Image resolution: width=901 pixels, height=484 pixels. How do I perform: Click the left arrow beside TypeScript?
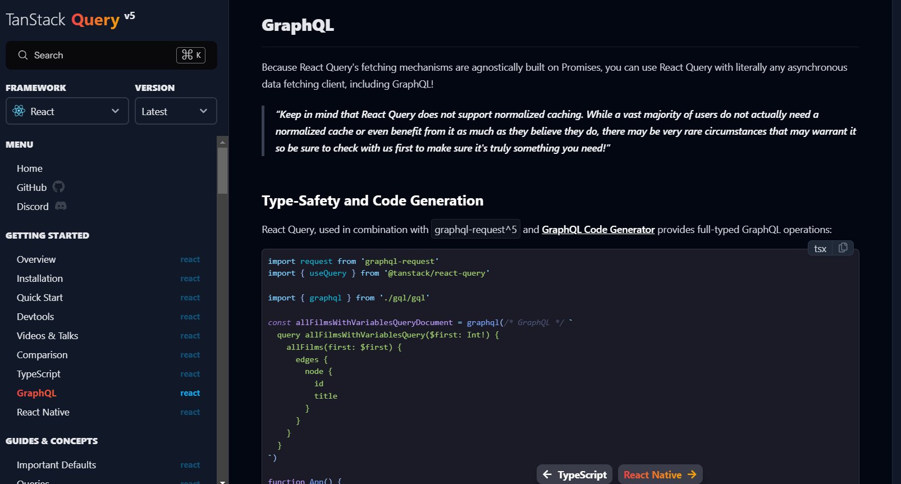coord(547,474)
